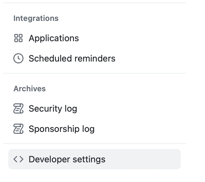Click the code brackets icon
This screenshot has width=205, height=182.
tap(18, 159)
